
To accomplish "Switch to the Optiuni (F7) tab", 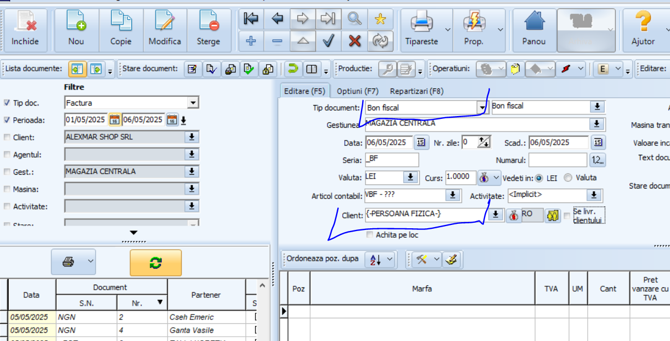I will coord(358,91).
